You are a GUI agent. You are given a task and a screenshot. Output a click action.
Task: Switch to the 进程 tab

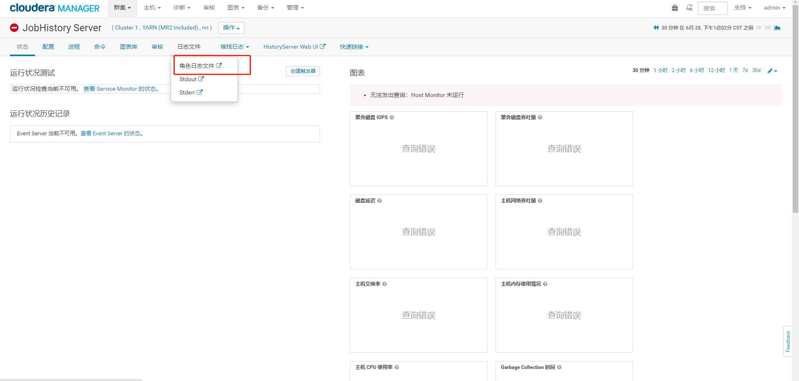(74, 47)
